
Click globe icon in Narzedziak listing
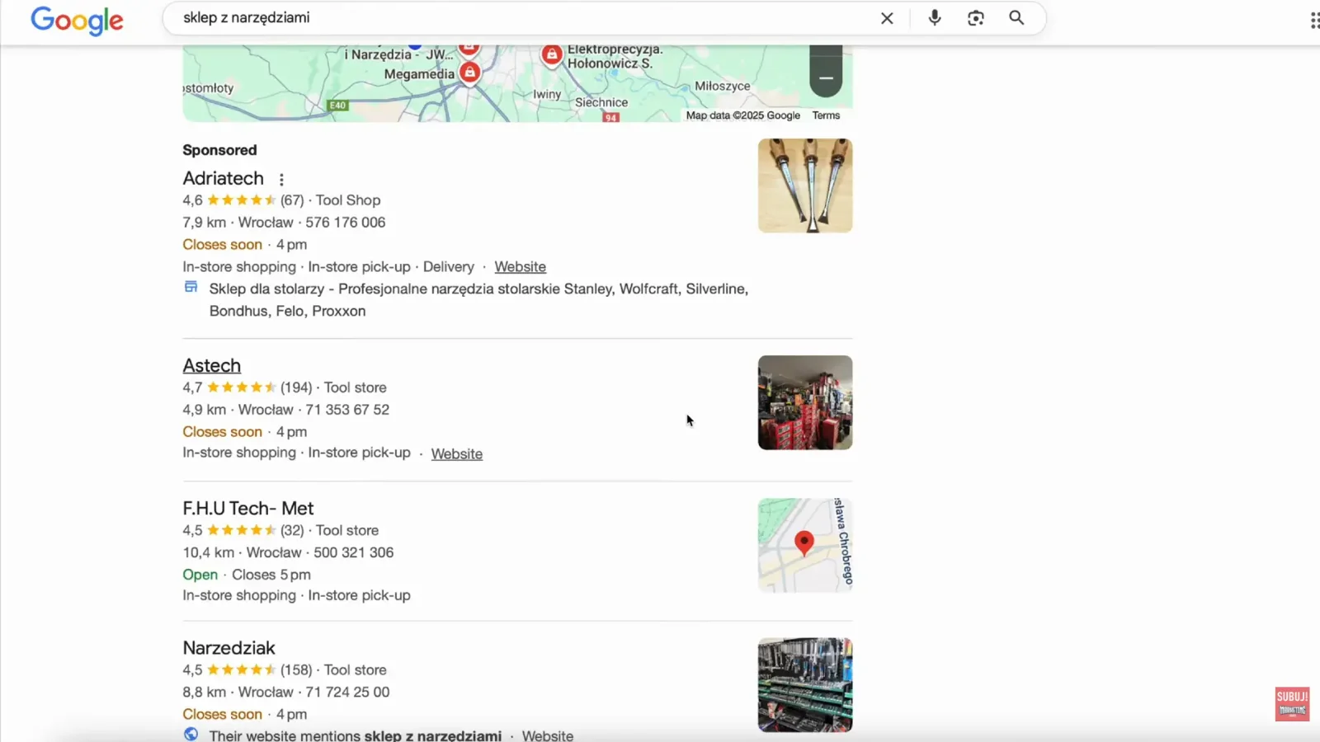(191, 734)
